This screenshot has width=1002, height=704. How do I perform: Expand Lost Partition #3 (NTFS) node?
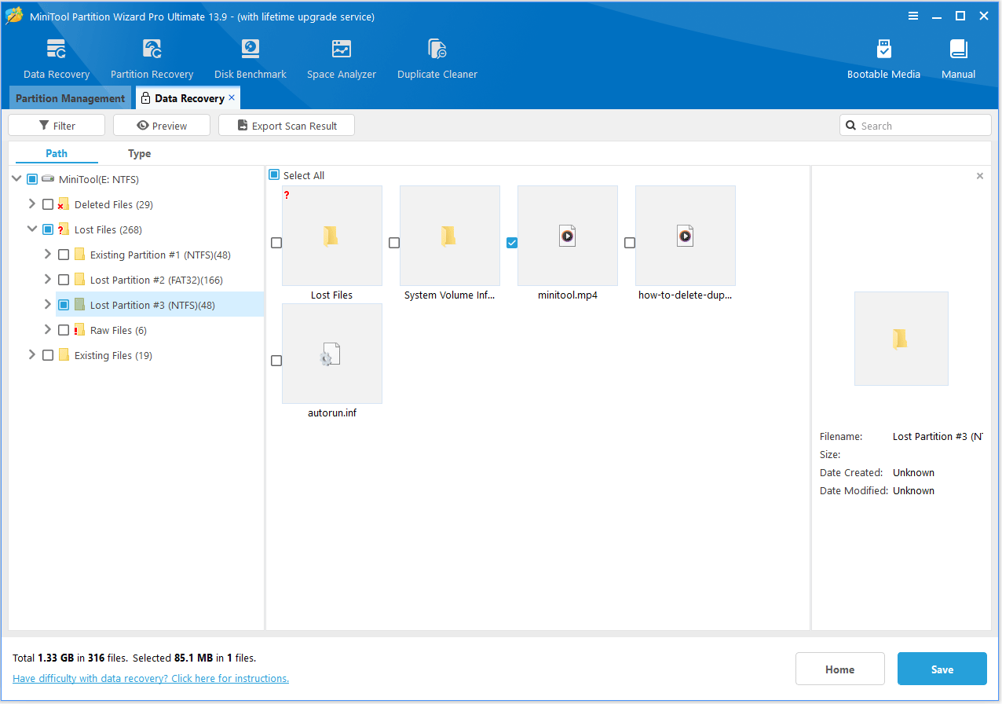48,305
